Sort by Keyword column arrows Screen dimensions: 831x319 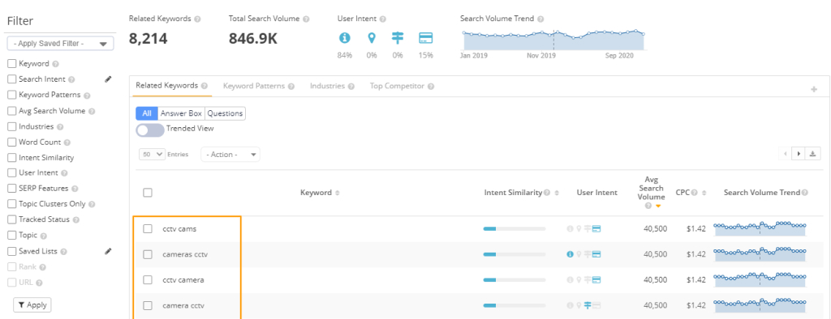[x=338, y=193]
